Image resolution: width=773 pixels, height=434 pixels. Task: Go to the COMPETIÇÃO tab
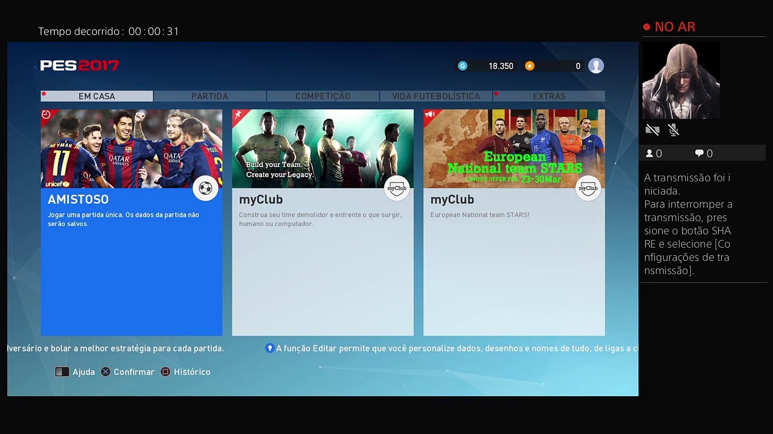[322, 96]
